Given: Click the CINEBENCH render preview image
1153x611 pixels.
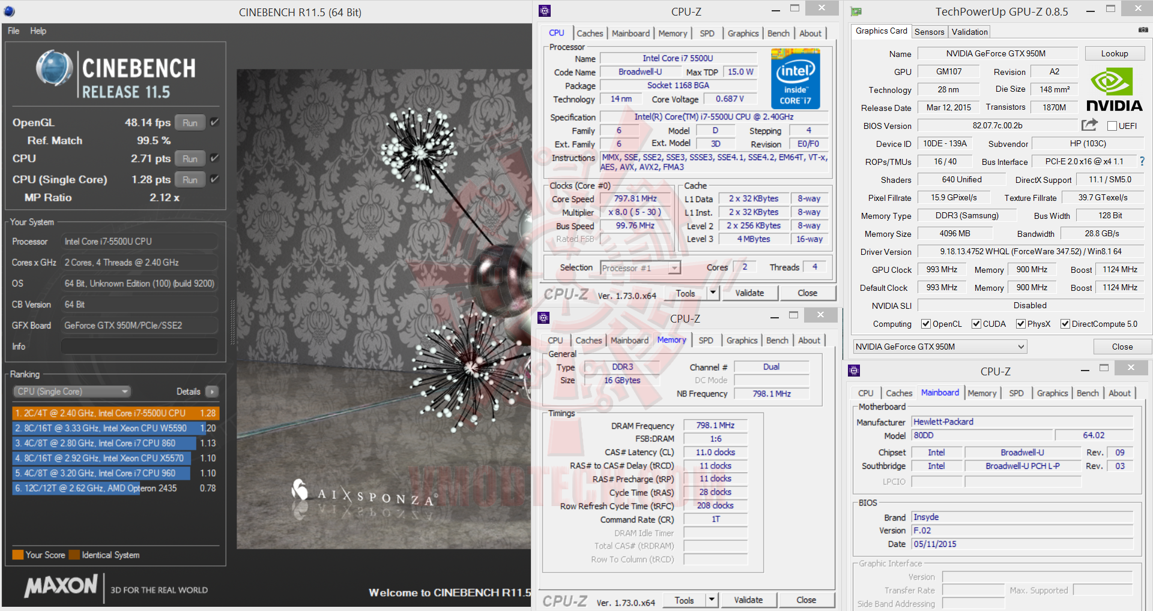Looking at the screenshot, I should pos(384,309).
